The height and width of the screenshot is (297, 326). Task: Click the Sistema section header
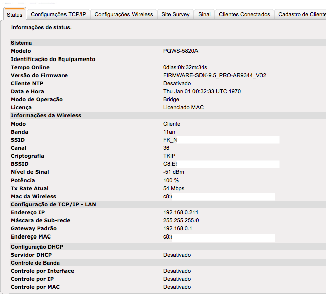[21, 43]
